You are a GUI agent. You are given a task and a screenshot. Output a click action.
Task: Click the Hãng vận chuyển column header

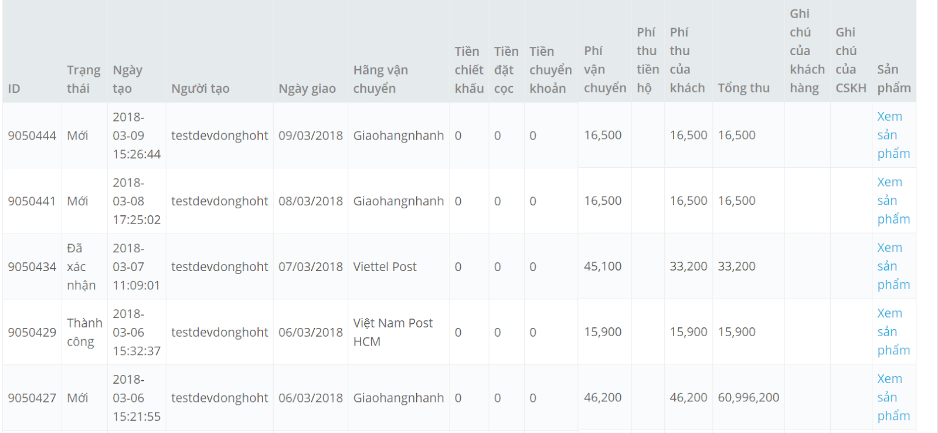[380, 79]
